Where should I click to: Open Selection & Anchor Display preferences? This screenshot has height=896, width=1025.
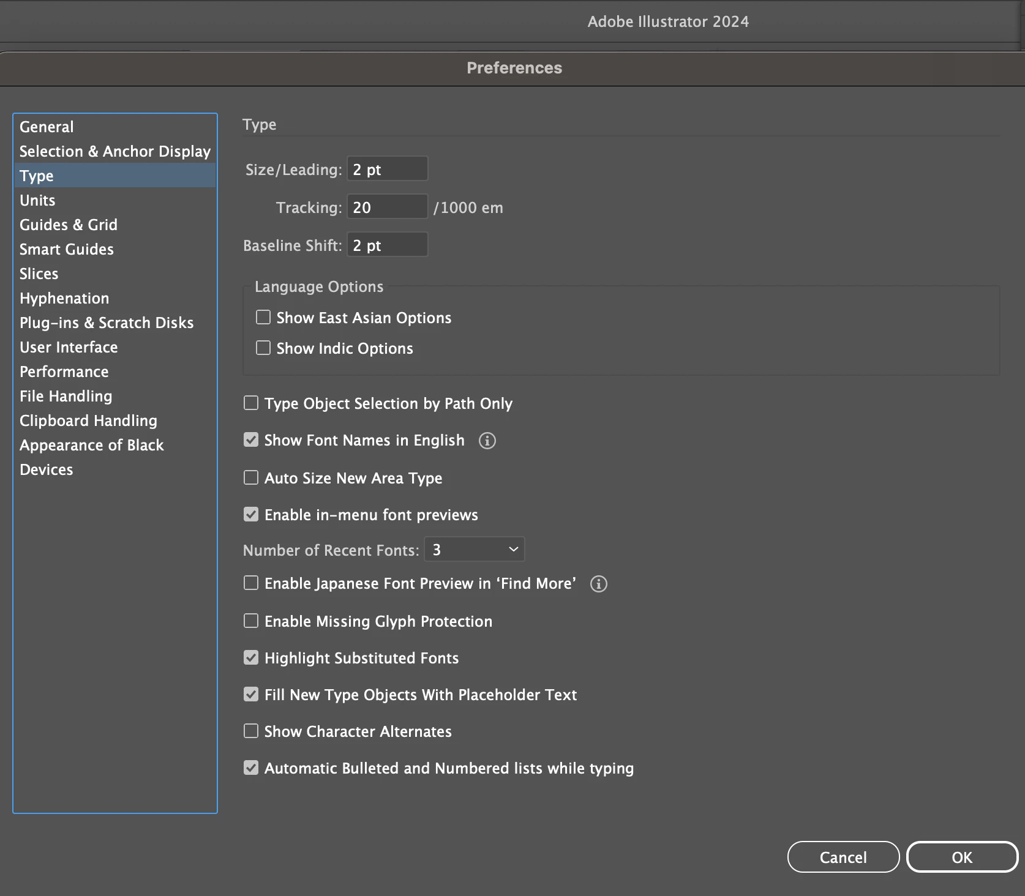(x=115, y=151)
